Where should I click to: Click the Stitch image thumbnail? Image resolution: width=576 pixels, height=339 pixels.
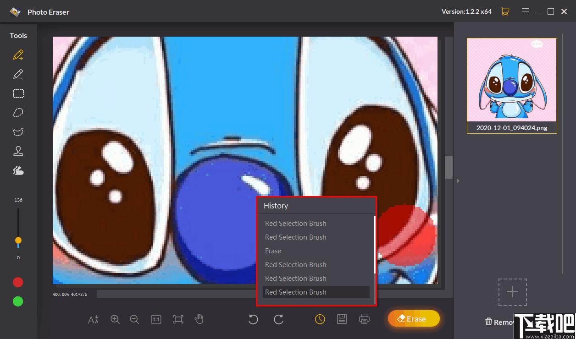click(512, 80)
